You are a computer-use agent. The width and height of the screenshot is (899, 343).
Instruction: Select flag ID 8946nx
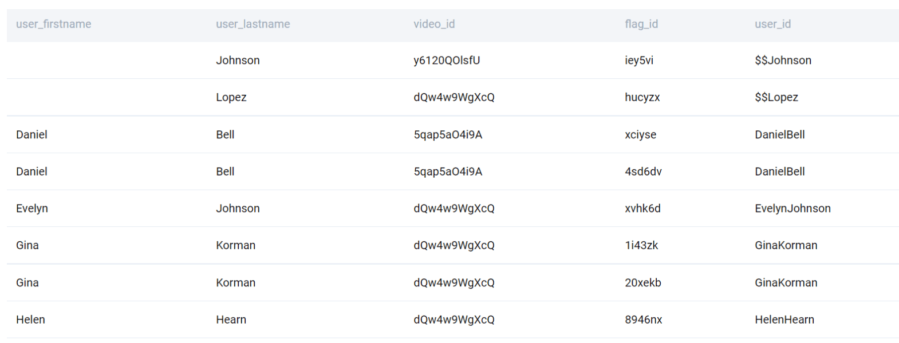[x=643, y=320]
